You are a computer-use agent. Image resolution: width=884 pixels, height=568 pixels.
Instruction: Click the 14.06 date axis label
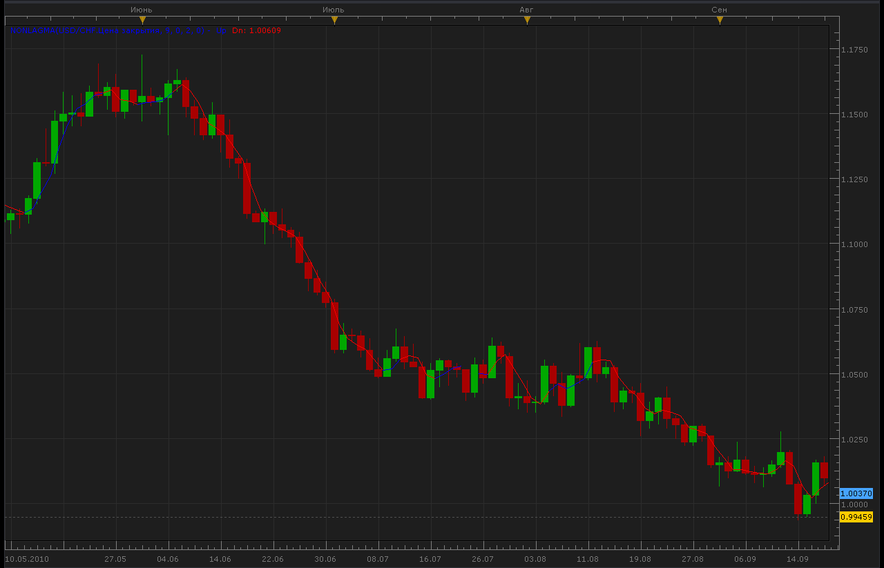[x=220, y=559]
